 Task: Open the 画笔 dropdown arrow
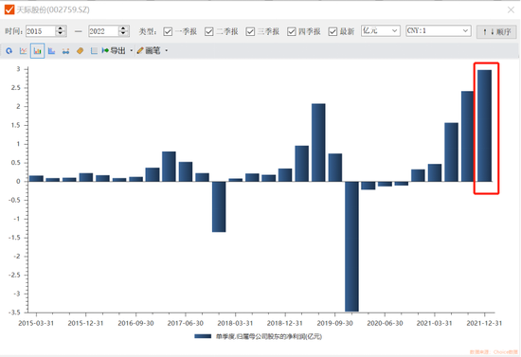pos(166,51)
